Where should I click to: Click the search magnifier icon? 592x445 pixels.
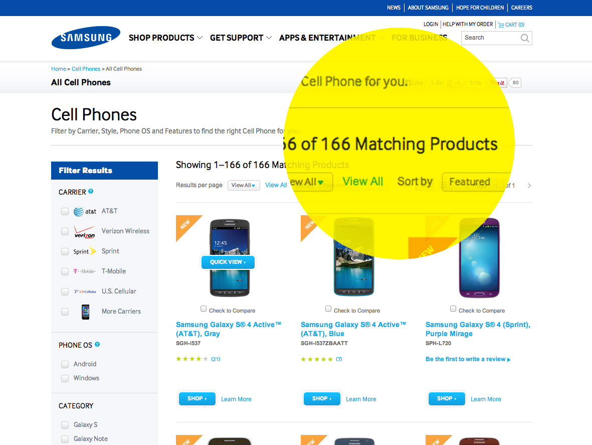pyautogui.click(x=524, y=38)
